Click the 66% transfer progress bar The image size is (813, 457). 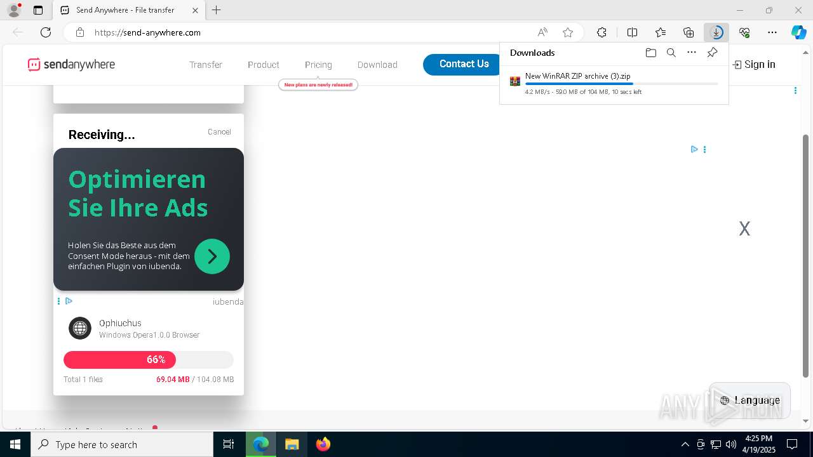point(149,360)
